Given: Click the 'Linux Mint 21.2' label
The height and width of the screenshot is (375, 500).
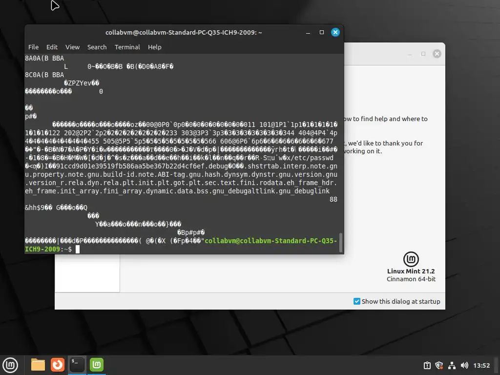Looking at the screenshot, I should (411, 271).
